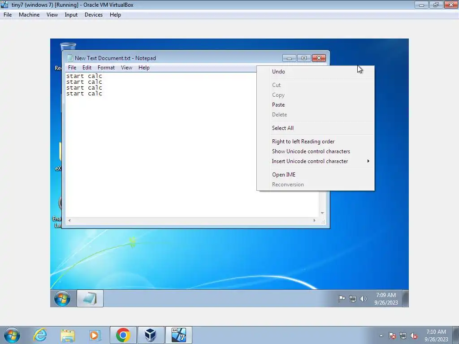
Task: Open the guest Windows 7 Start button
Action: coord(62,298)
